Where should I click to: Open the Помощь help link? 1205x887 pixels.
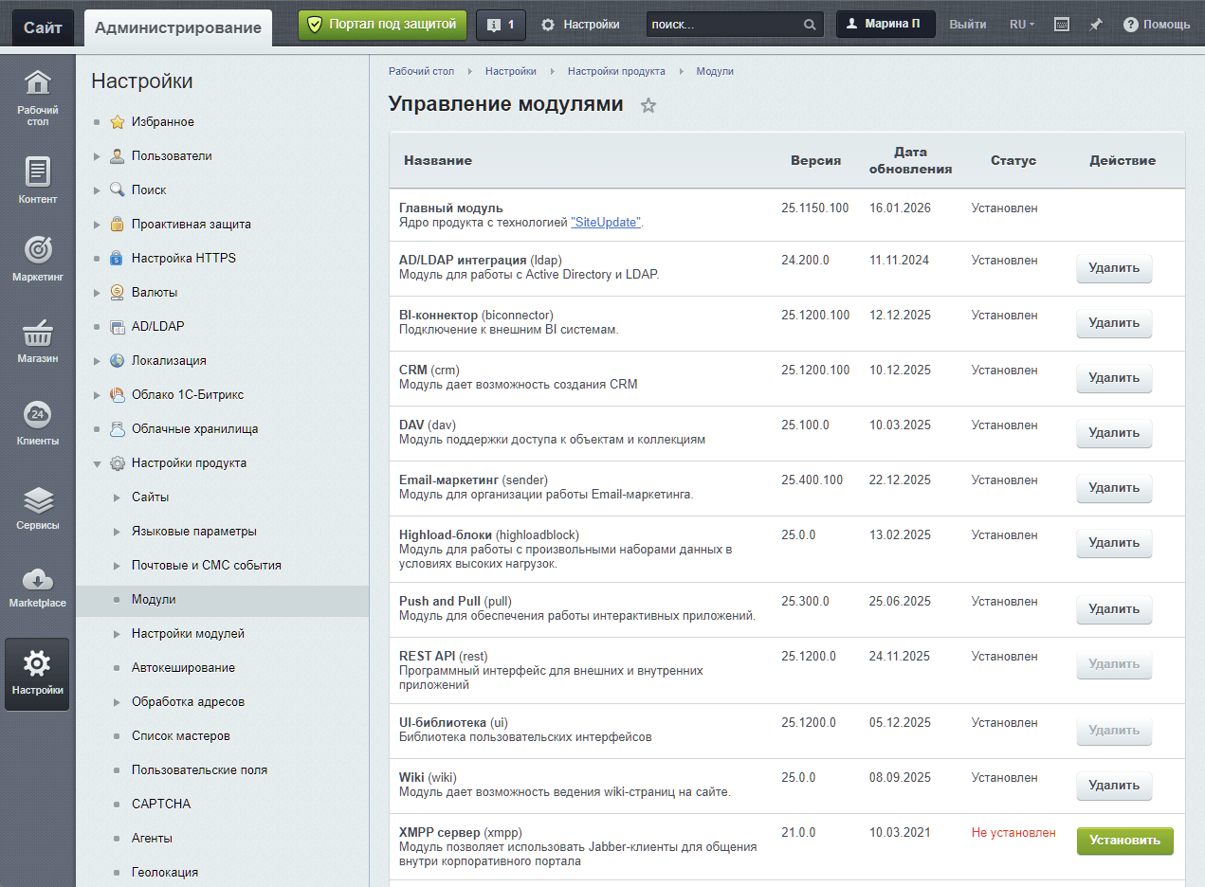[x=1157, y=25]
